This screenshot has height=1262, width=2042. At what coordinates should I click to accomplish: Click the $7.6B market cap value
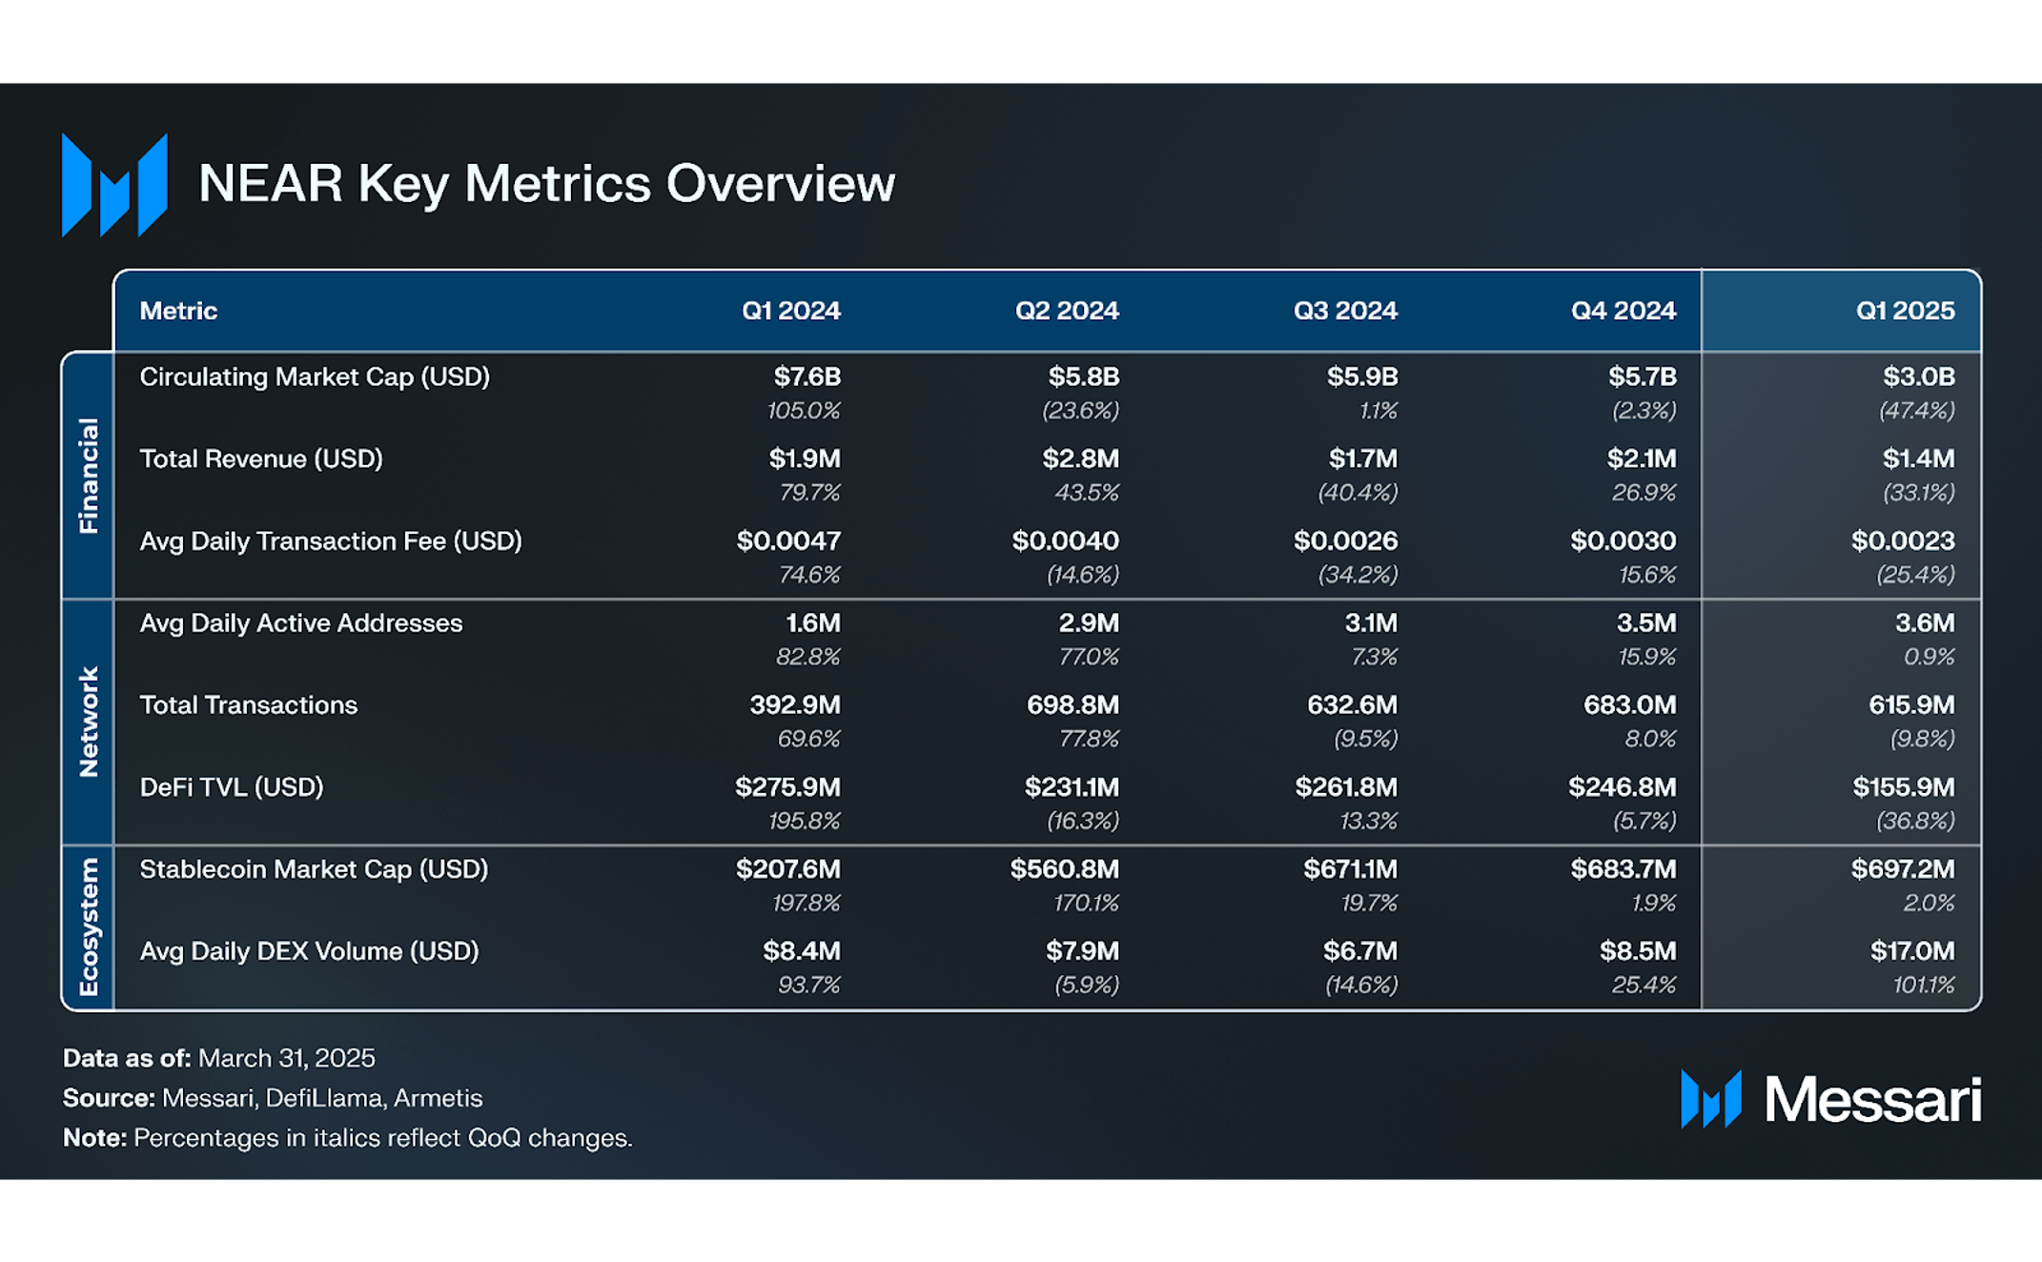coord(807,377)
